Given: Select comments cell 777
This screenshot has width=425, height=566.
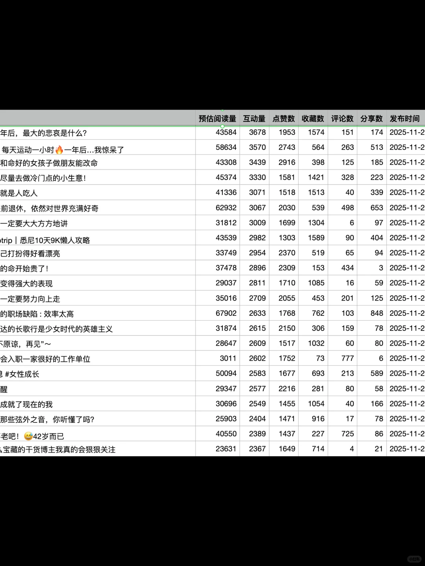Looking at the screenshot, I should point(342,358).
